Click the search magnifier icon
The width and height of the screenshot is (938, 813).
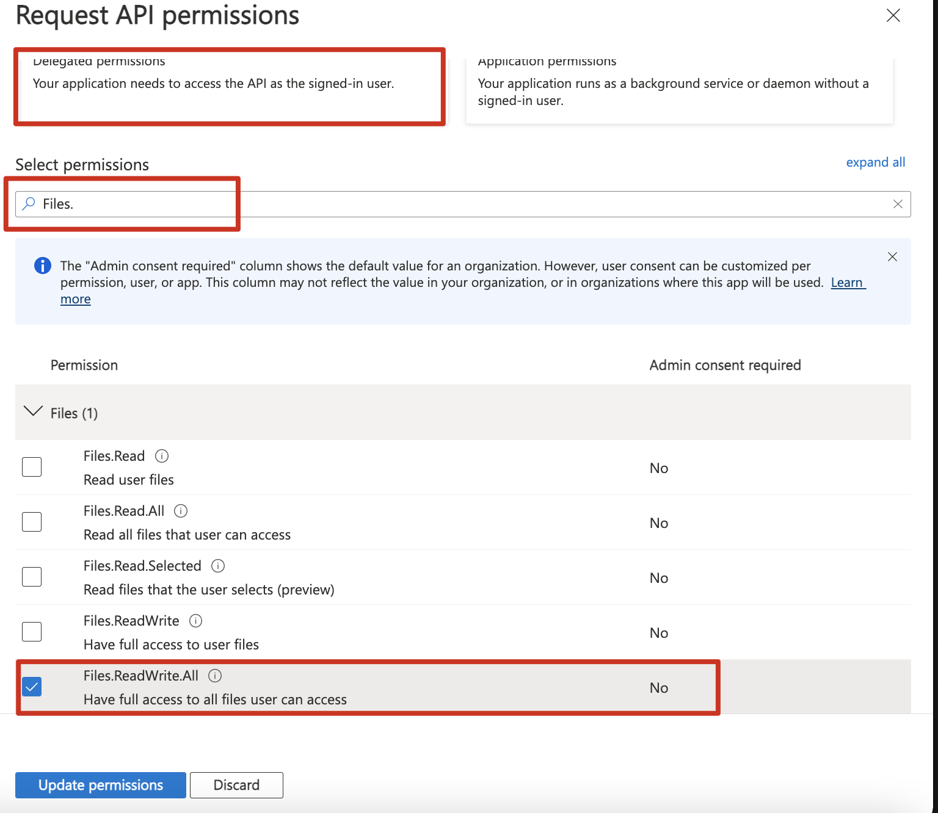(x=29, y=204)
